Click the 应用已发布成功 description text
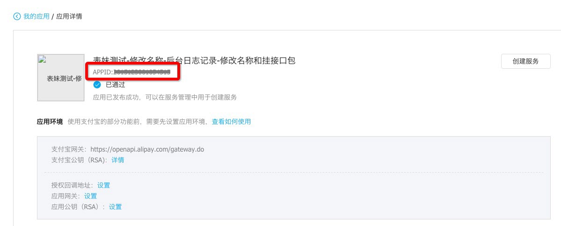 tap(165, 97)
